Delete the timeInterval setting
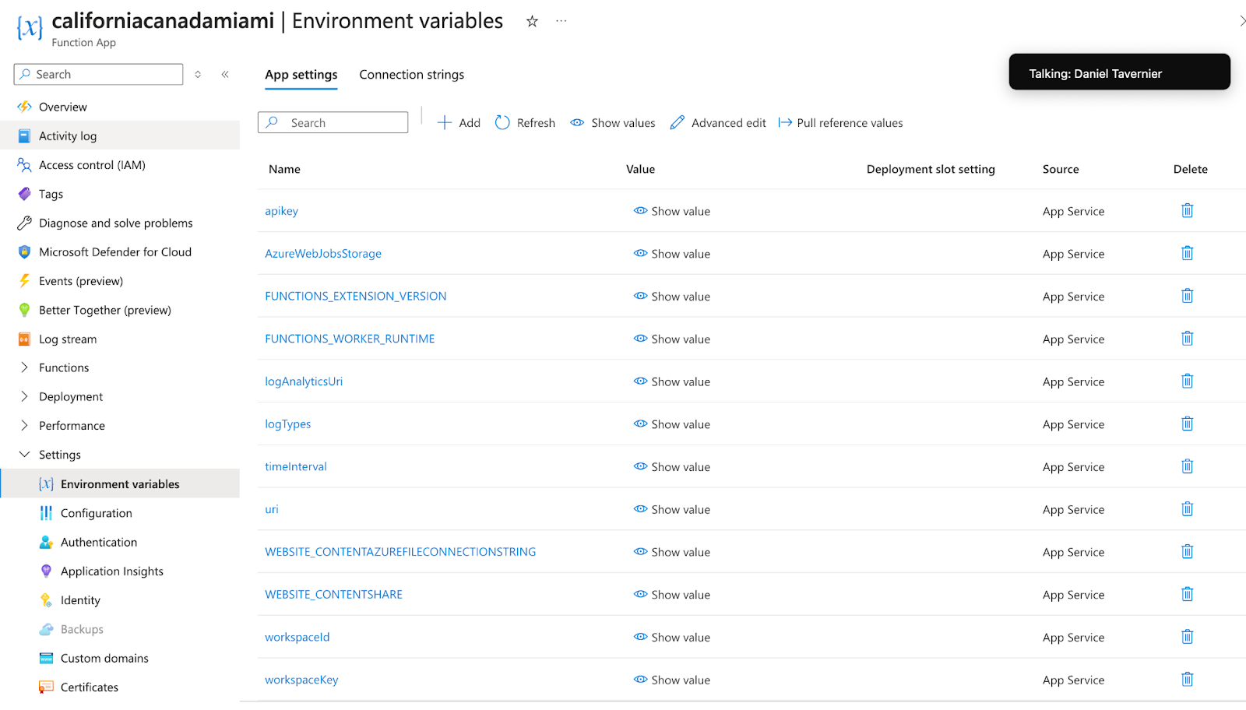Viewport: 1246px width, 710px height. click(x=1187, y=466)
